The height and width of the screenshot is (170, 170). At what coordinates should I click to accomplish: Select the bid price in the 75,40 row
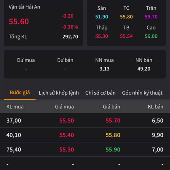click(67, 150)
